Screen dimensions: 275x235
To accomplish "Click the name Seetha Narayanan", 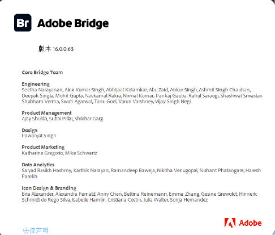I will [42, 90].
